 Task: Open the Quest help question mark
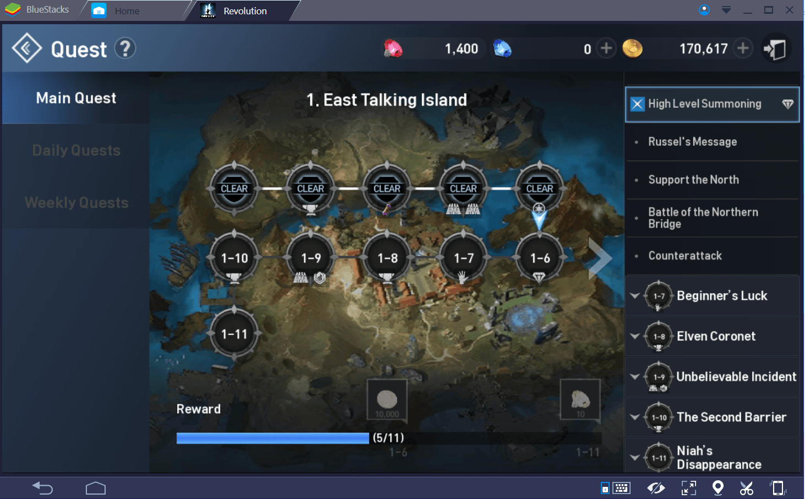coord(125,48)
